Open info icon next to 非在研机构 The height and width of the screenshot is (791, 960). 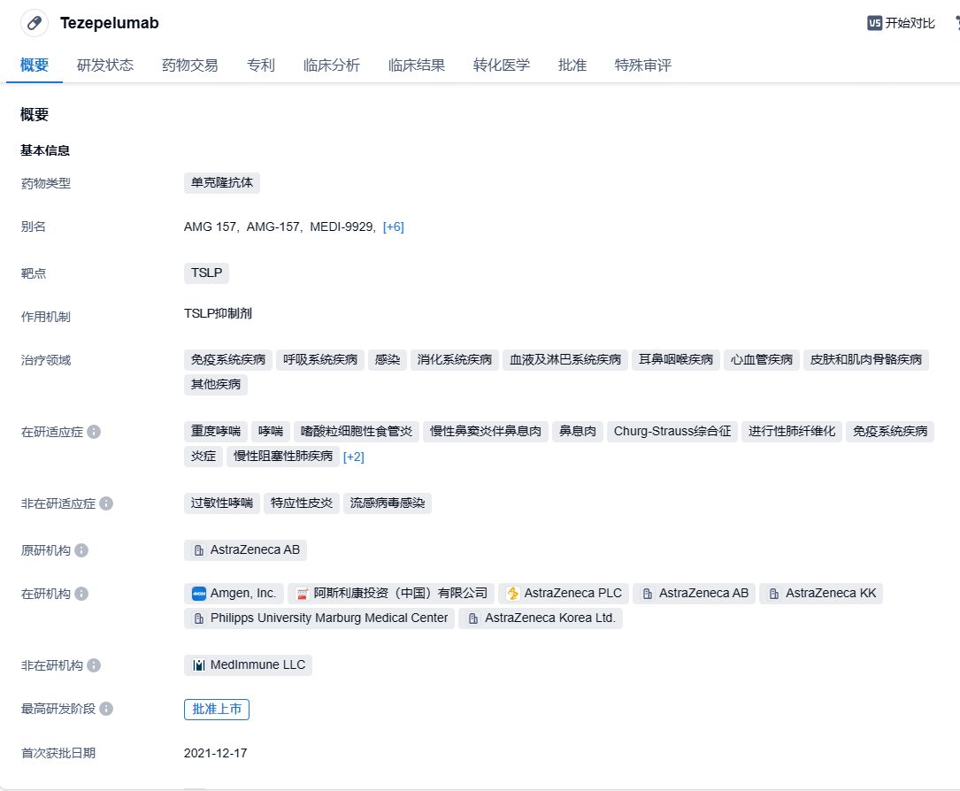point(94,665)
